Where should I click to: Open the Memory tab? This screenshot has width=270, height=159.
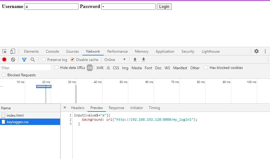click(x=141, y=51)
